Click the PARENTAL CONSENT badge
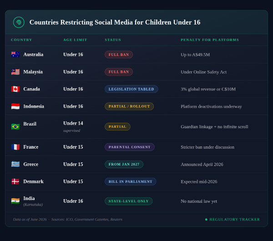The width and height of the screenshot is (273, 241). tap(130, 147)
